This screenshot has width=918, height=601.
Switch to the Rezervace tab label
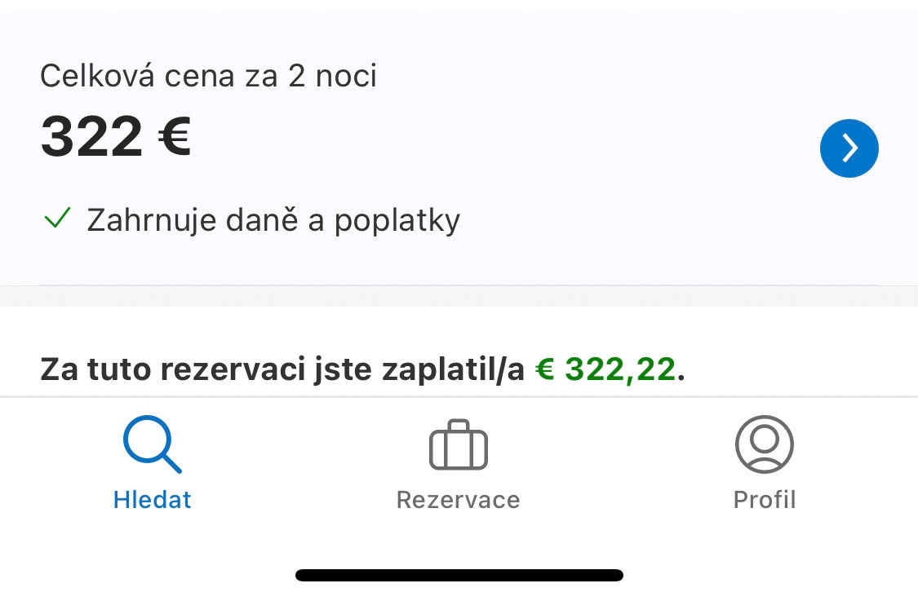(x=458, y=499)
